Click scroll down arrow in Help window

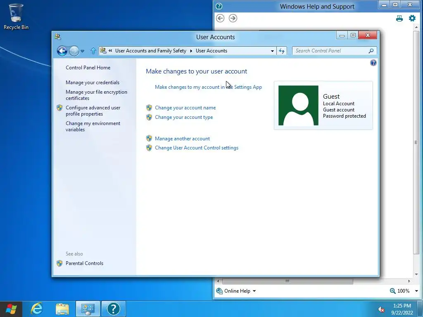click(x=416, y=274)
